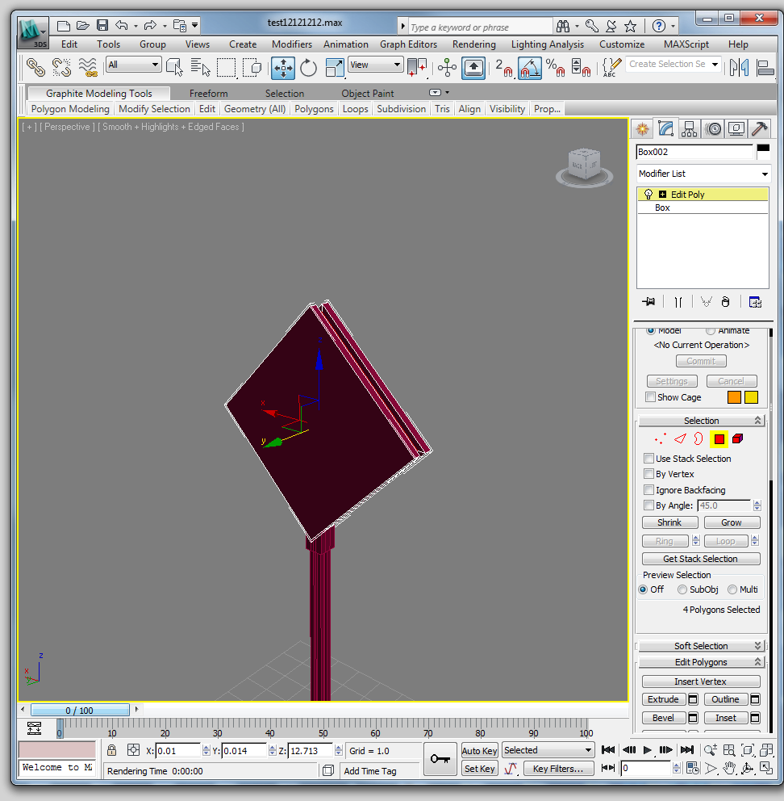Image resolution: width=784 pixels, height=801 pixels.
Task: Click the orange cage color swatch
Action: coord(734,397)
